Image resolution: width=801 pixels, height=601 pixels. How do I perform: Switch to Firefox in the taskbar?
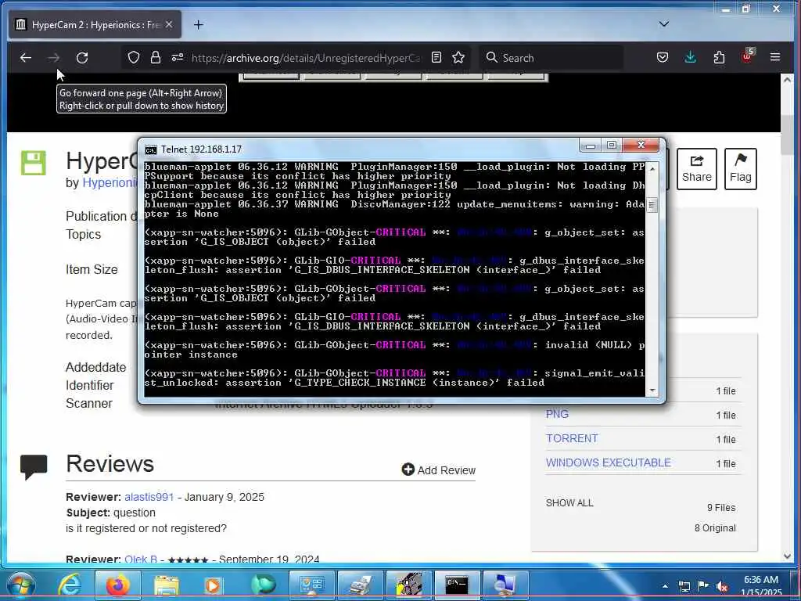click(117, 585)
